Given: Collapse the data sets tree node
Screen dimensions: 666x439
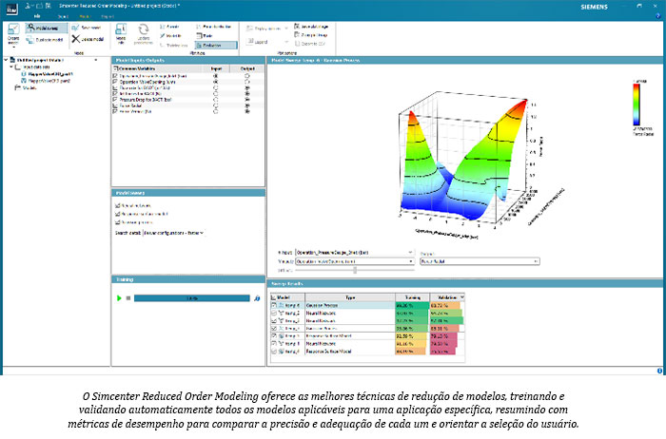Looking at the screenshot, I should (x=11, y=67).
